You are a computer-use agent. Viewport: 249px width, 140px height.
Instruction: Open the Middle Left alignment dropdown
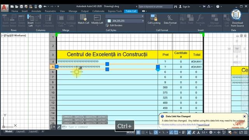pos(97,25)
